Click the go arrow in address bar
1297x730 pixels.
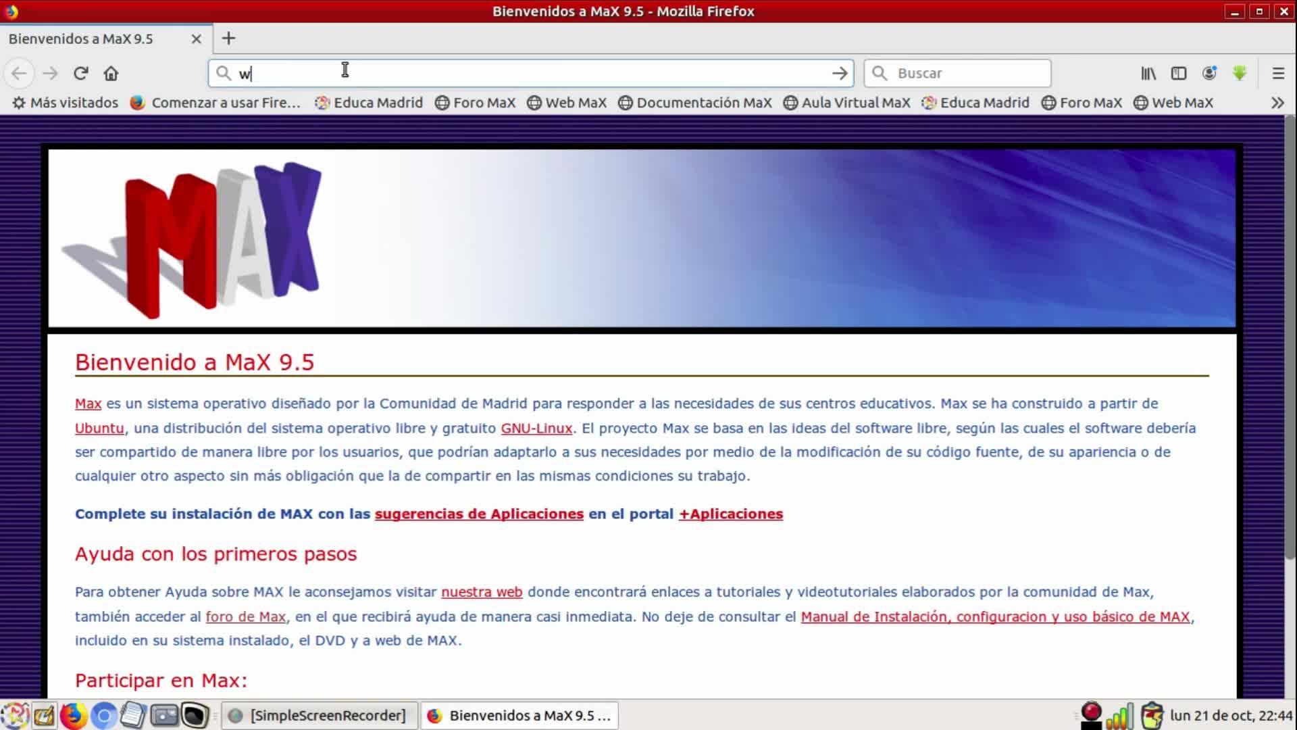(840, 73)
